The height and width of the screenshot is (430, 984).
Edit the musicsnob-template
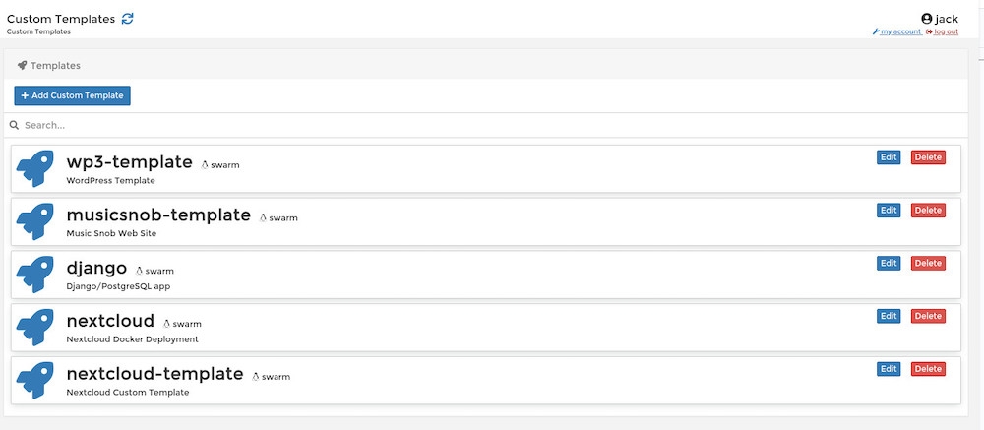pyautogui.click(x=889, y=211)
